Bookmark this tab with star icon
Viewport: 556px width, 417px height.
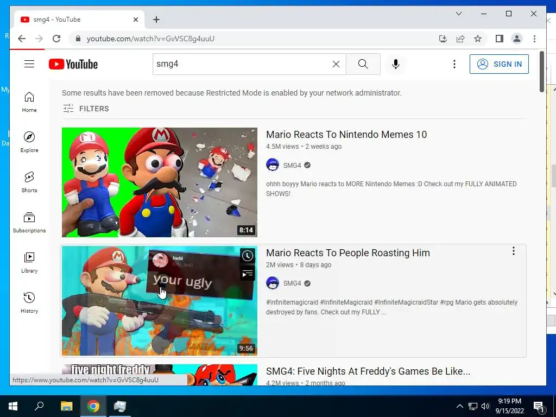(478, 39)
